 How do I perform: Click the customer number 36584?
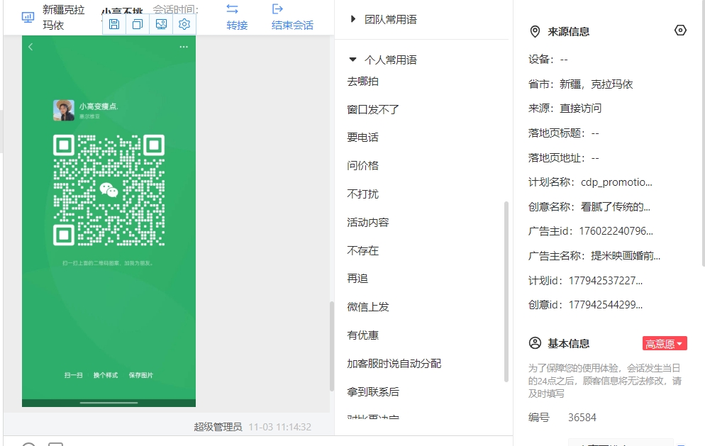pyautogui.click(x=582, y=418)
